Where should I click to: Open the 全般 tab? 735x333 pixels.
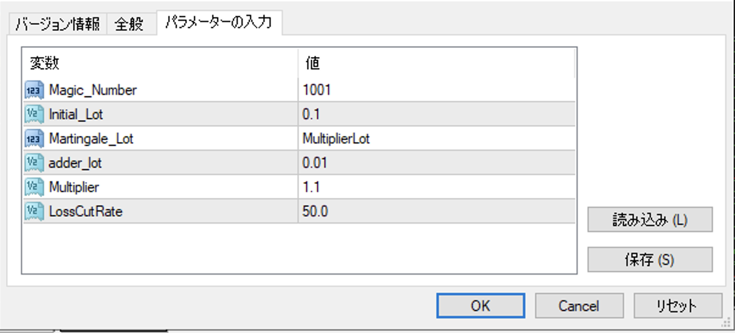(x=129, y=24)
